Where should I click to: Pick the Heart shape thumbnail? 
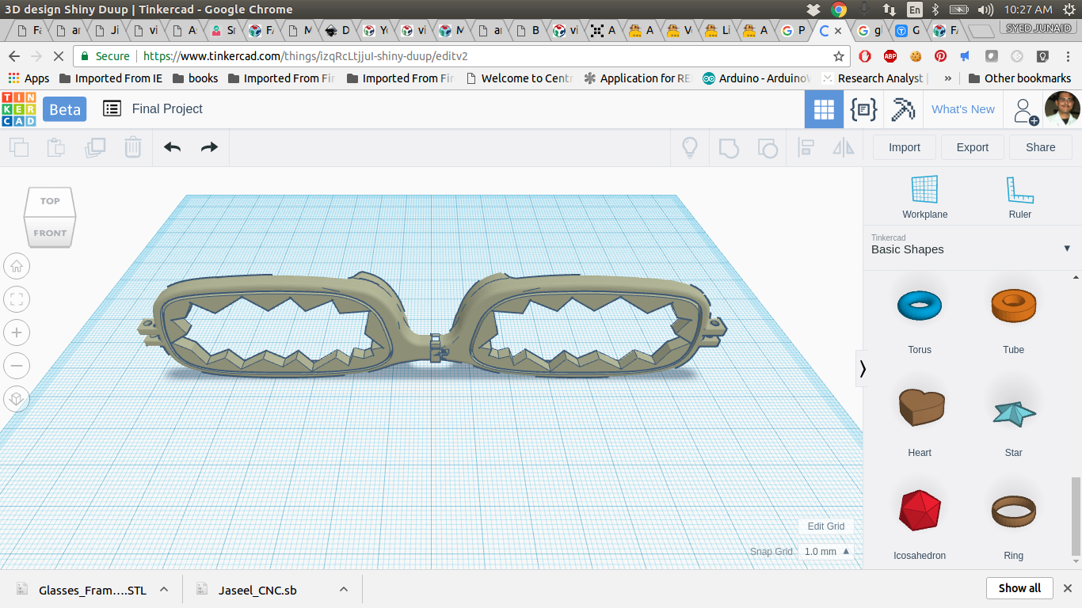point(920,408)
